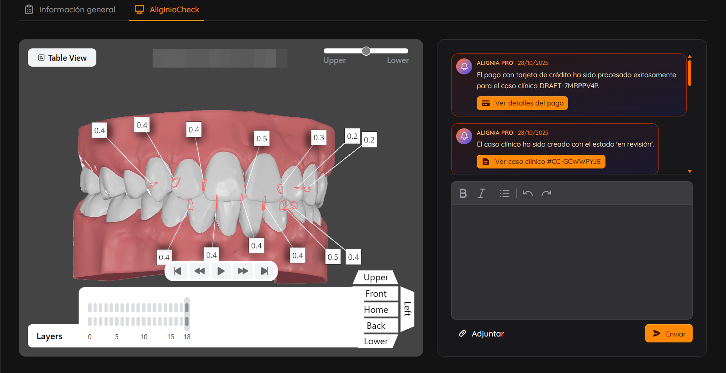Redo edit in message editor
This screenshot has width=726, height=373.
click(547, 194)
